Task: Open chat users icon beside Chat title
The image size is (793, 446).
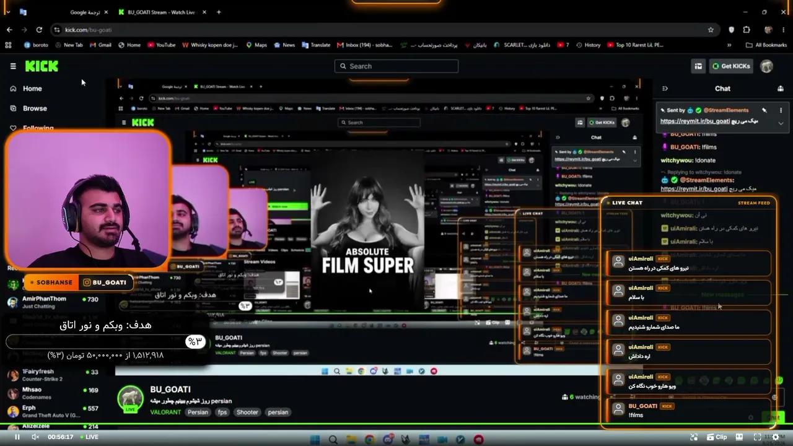Action: coord(780,89)
